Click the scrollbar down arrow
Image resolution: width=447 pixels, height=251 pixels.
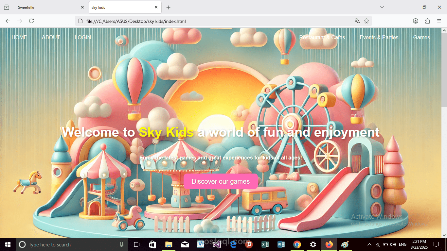(x=444, y=235)
